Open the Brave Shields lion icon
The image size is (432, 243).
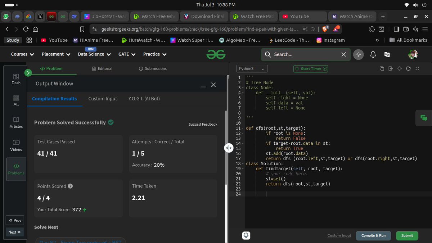[325, 29]
